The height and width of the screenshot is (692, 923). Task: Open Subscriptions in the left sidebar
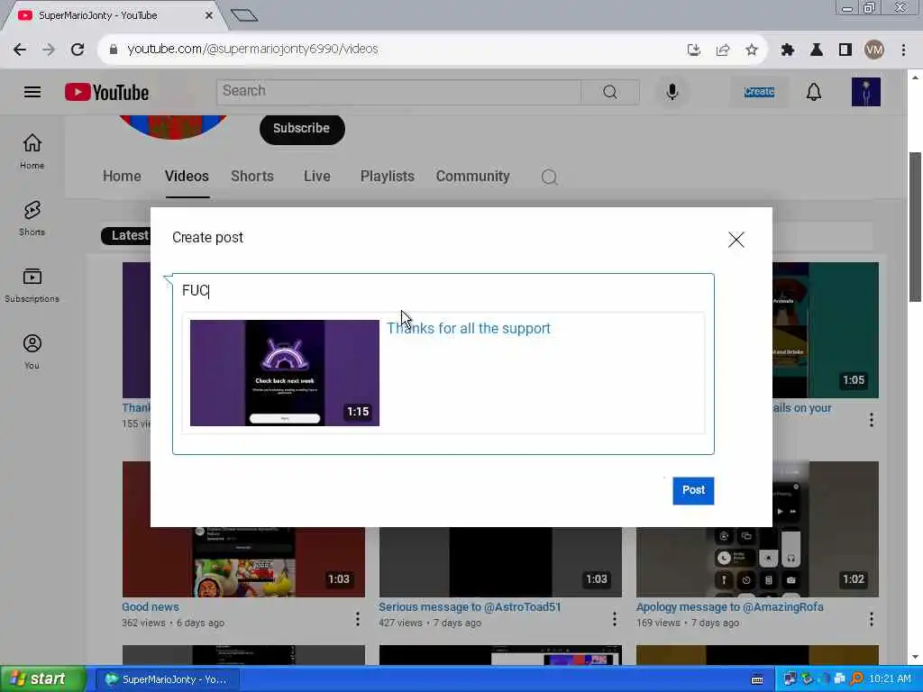coord(32,286)
